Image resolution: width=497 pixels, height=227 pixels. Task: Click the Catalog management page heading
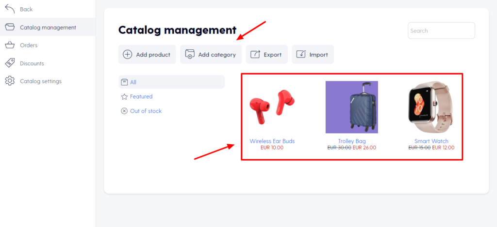(x=177, y=30)
